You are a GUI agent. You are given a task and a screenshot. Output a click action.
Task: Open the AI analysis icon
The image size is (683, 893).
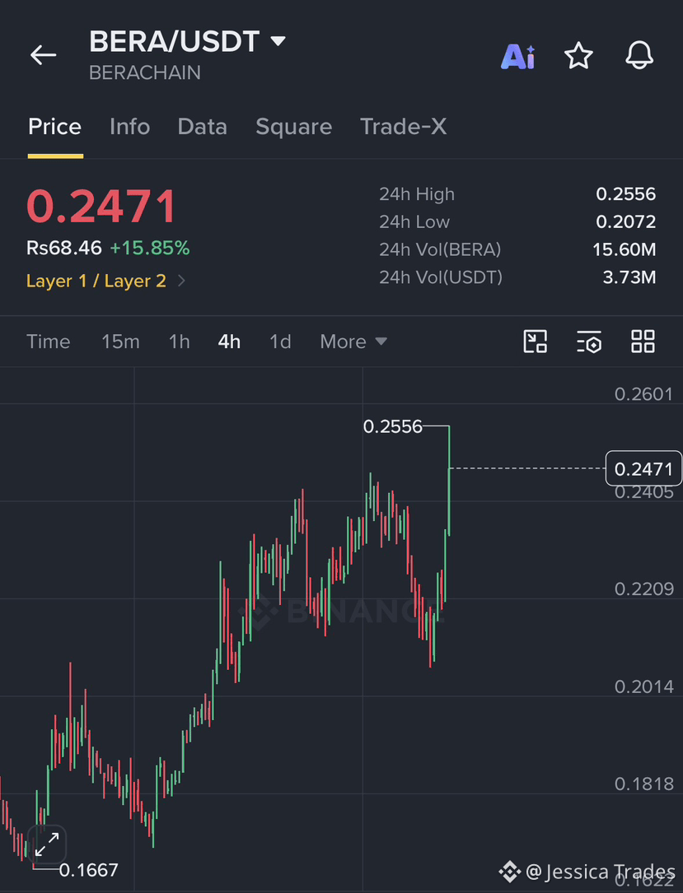tap(517, 57)
